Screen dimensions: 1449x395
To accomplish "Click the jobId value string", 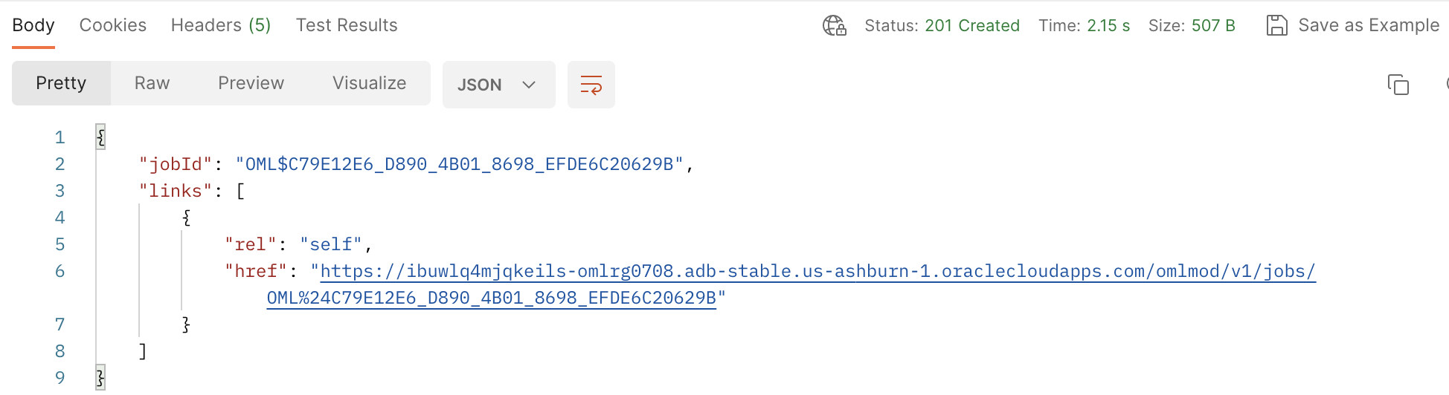I will [x=459, y=164].
